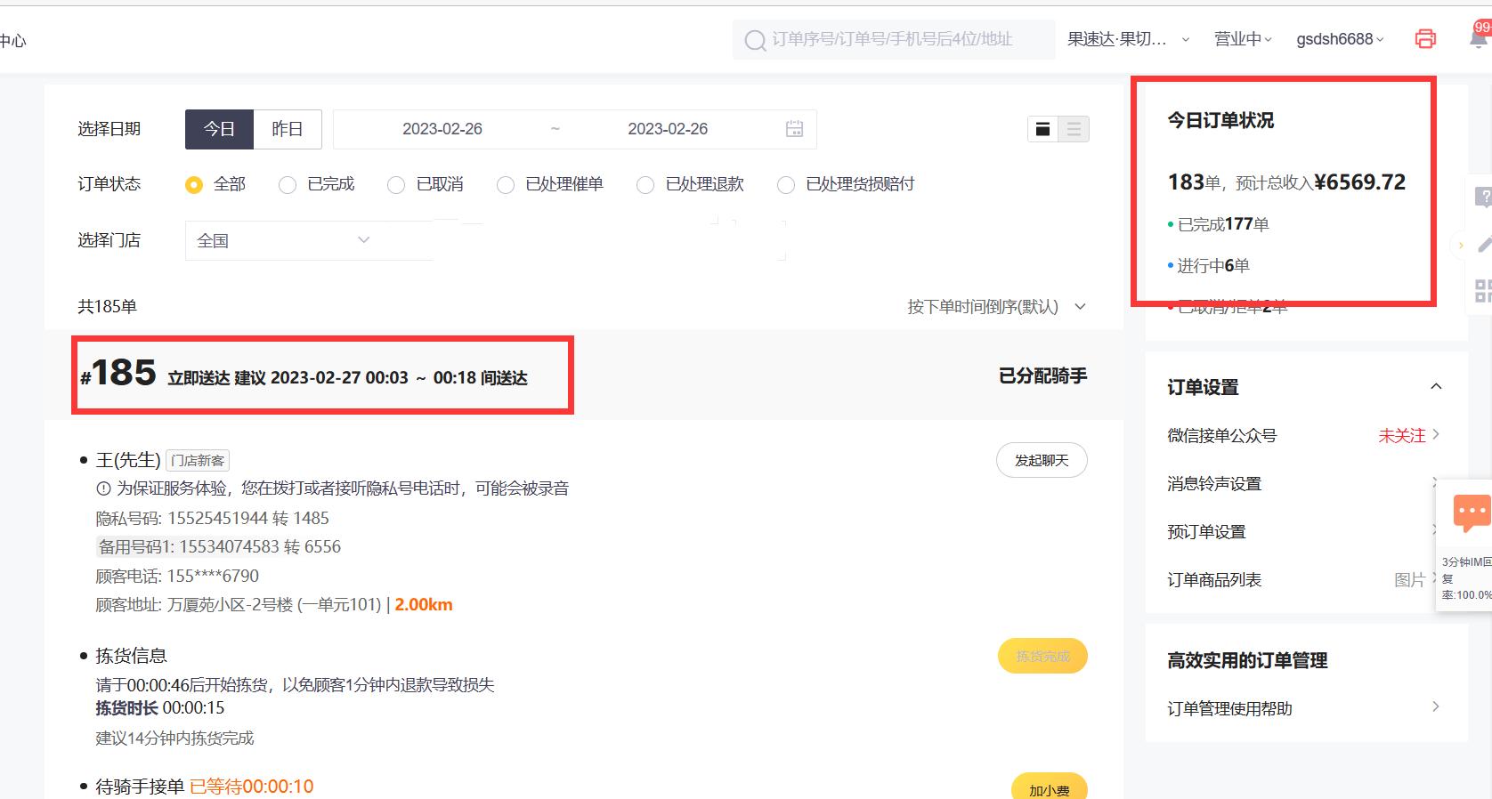Click the 拣货完成 button
1492x799 pixels.
(x=1042, y=656)
